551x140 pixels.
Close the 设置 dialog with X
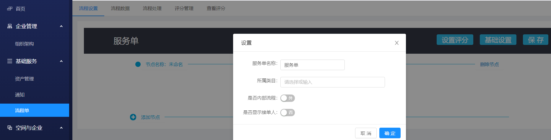(396, 43)
